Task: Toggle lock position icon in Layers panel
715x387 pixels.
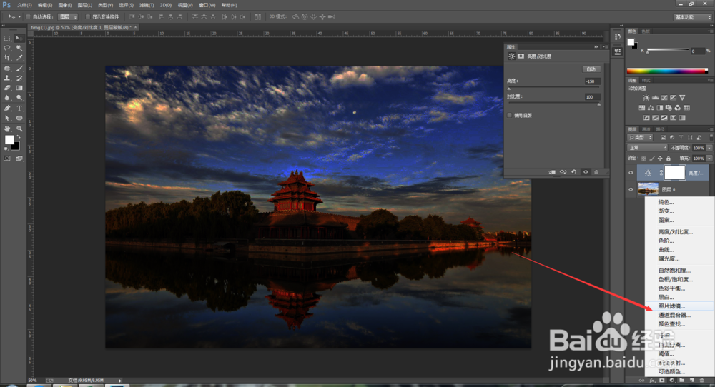Action: (x=660, y=159)
